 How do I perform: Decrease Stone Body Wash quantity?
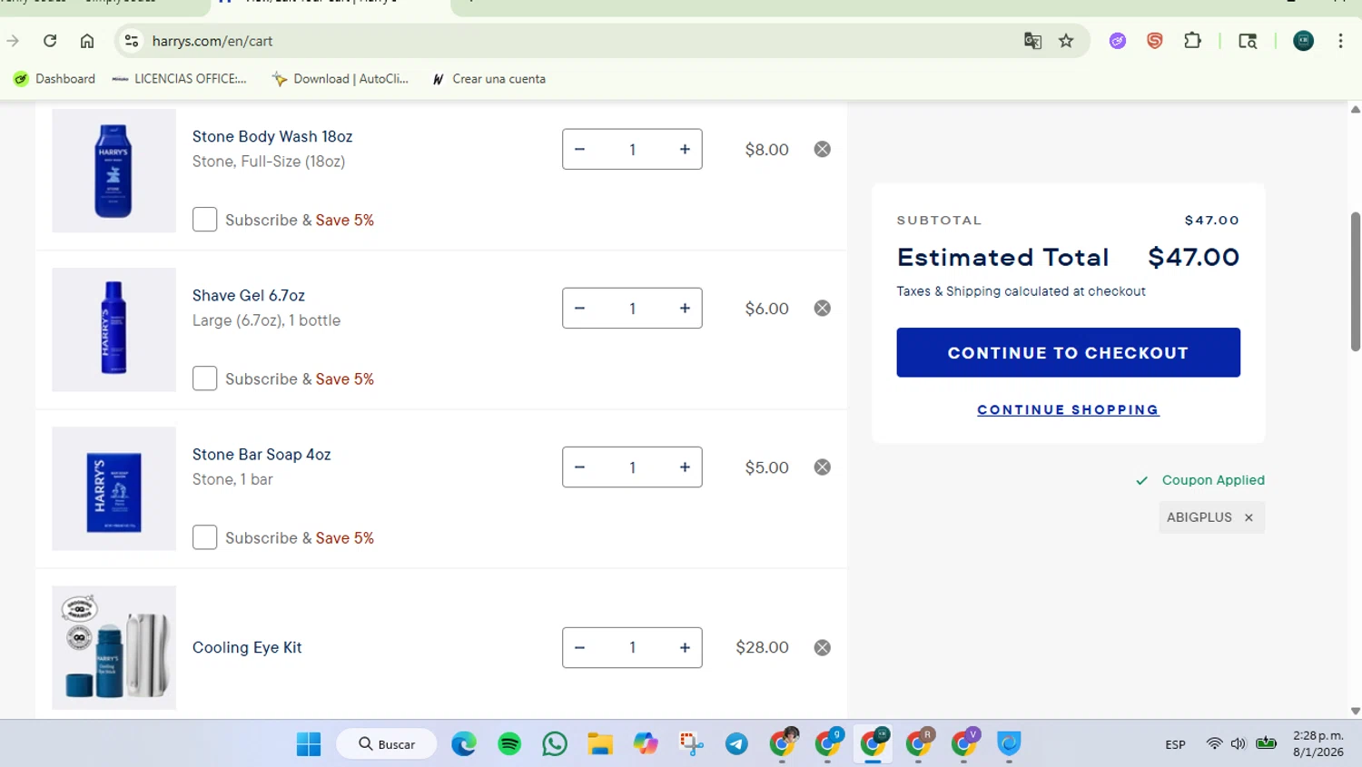(x=579, y=149)
